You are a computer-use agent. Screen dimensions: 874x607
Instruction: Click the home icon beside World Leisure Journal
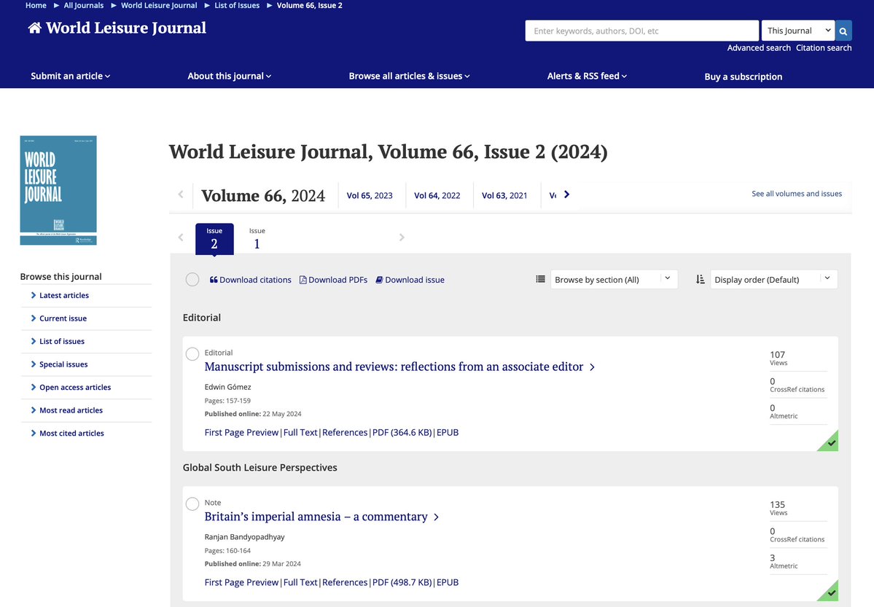34,28
